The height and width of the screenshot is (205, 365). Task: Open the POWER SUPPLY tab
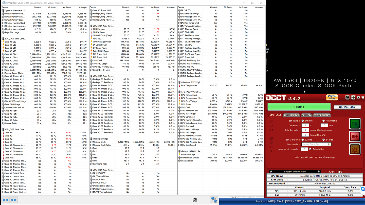point(322,115)
